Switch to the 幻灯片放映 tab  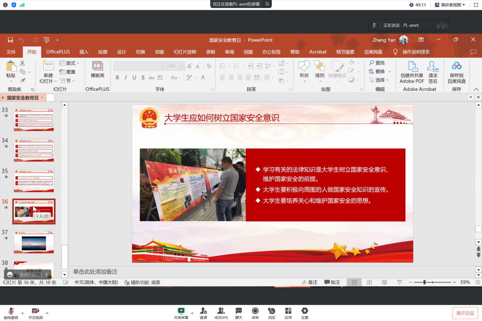(x=185, y=52)
